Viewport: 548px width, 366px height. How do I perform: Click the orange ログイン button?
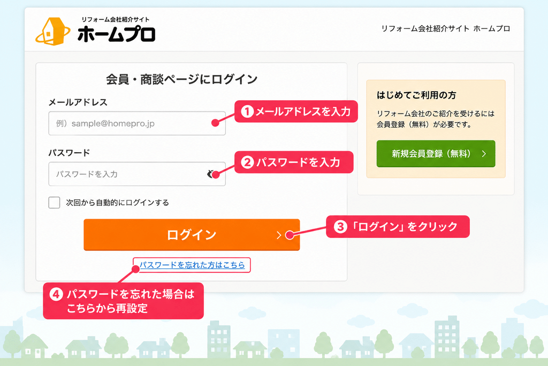192,235
